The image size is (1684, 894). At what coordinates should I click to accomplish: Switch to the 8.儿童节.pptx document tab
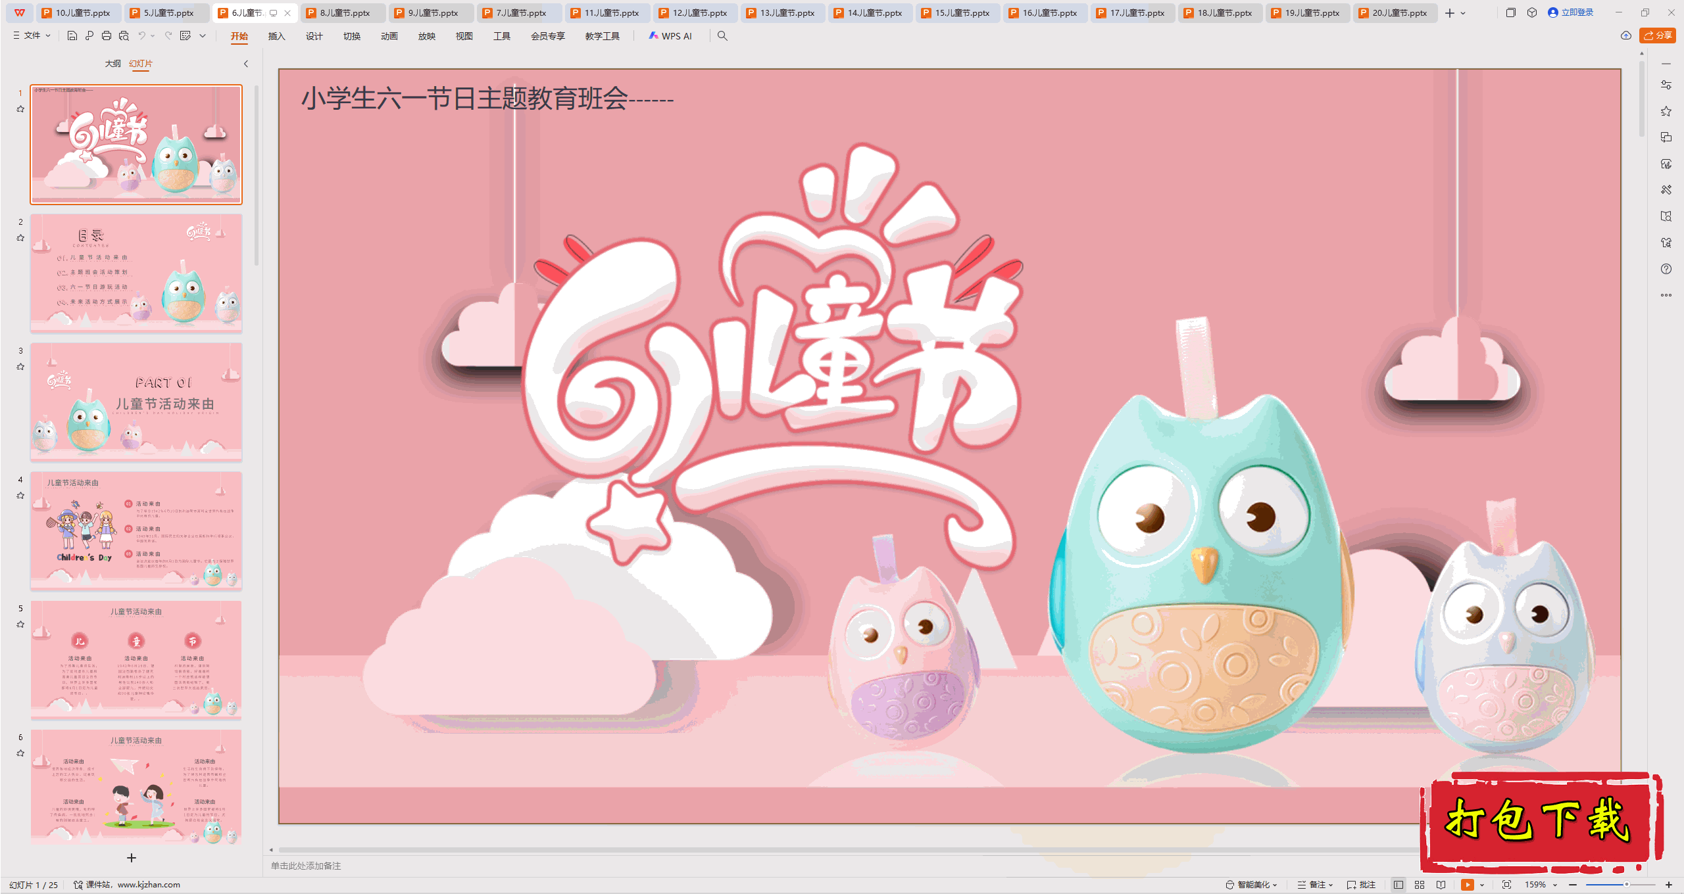343,12
